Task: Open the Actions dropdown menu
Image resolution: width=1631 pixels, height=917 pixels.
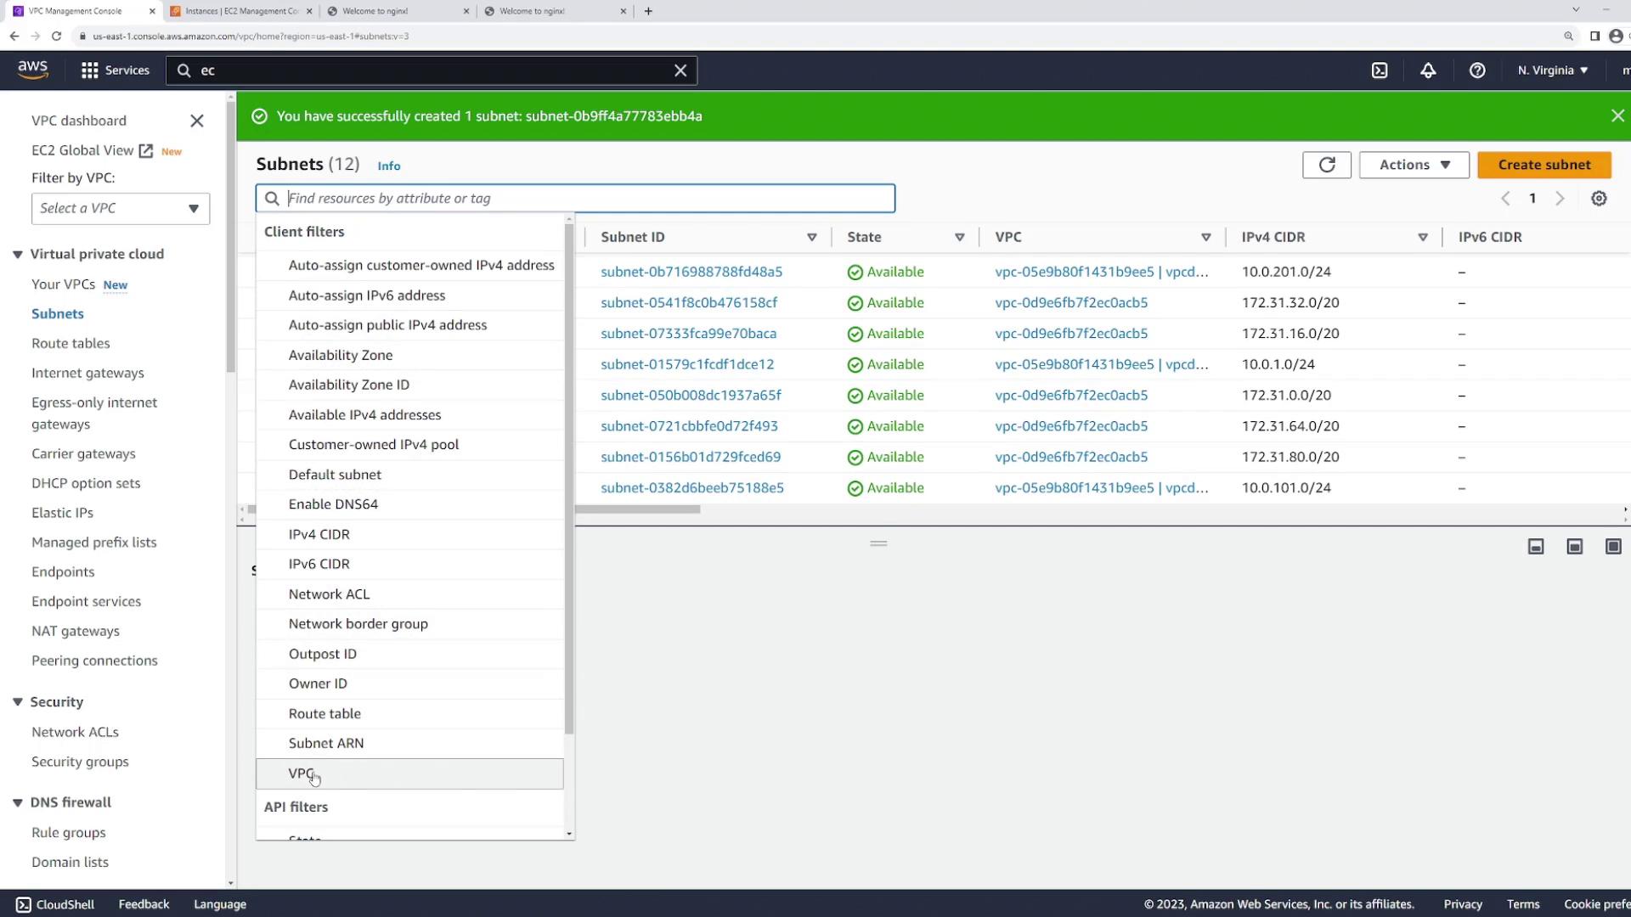Action: [1414, 165]
